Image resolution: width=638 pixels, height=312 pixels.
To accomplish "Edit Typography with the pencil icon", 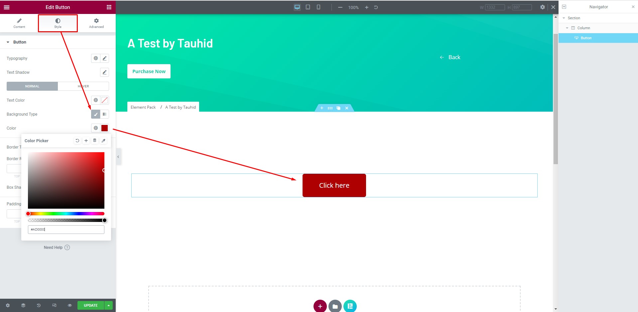I will tap(104, 58).
